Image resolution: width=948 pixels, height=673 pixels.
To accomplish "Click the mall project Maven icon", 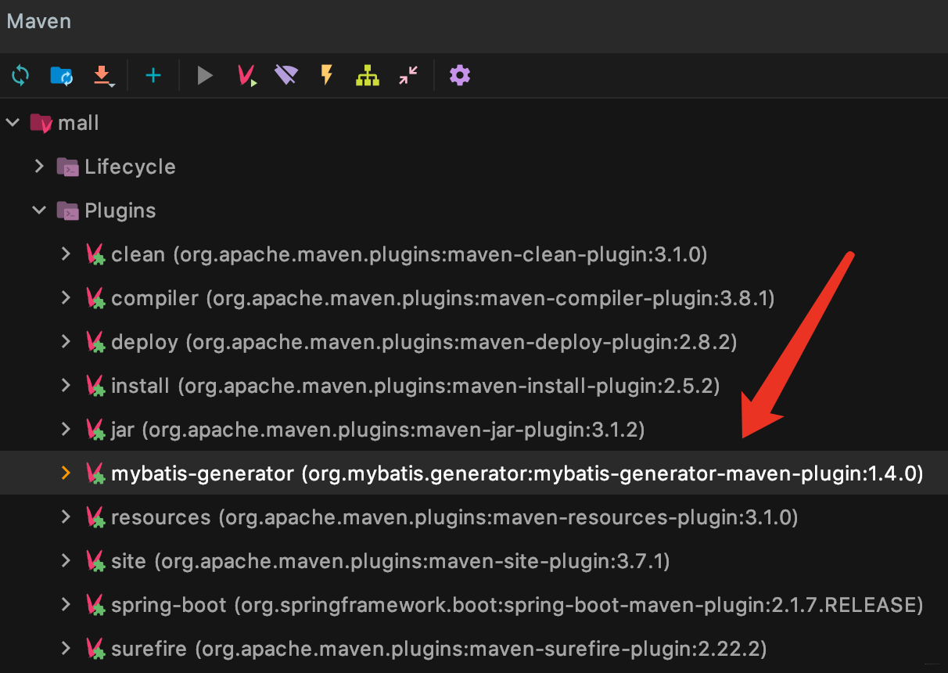I will pyautogui.click(x=41, y=123).
